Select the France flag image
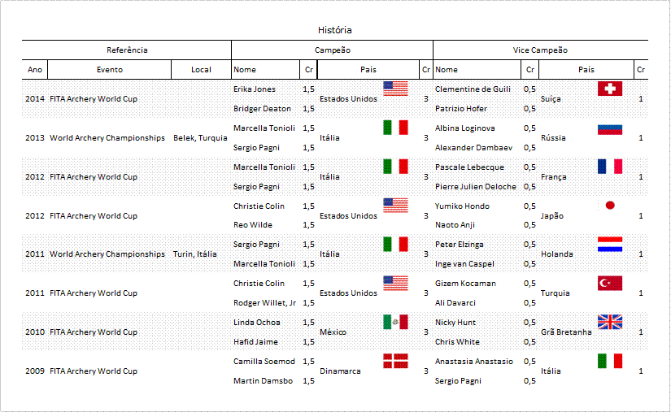 pyautogui.click(x=609, y=167)
